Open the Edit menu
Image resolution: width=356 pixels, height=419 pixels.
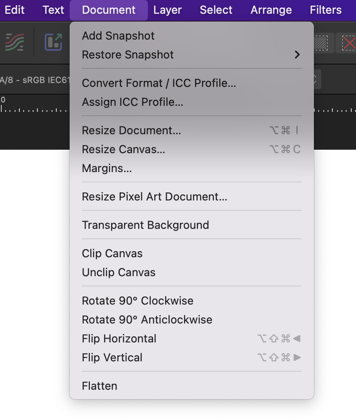click(x=14, y=10)
